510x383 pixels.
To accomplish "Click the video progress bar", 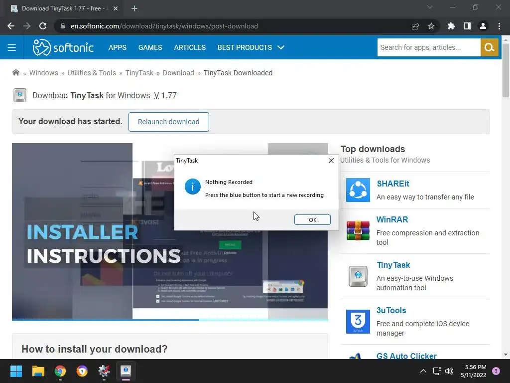I will click(170, 320).
